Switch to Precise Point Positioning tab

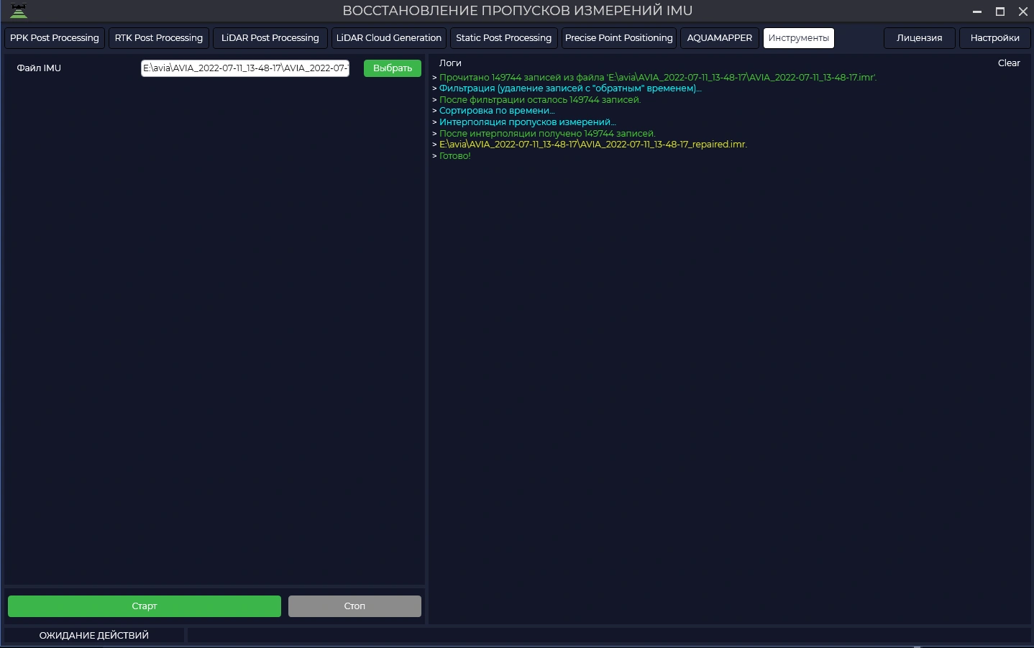(618, 38)
